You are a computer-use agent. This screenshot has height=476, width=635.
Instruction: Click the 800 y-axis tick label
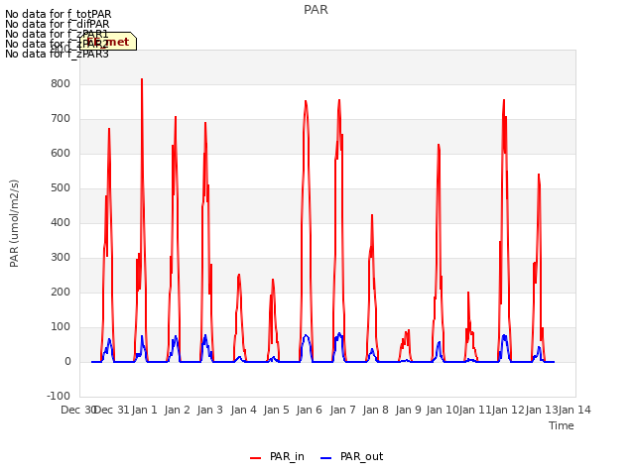(x=61, y=83)
